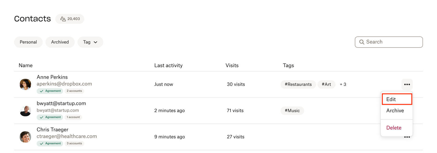The image size is (437, 153).
Task: Click Anne Perkins' Agreement checkmark badge
Action: [x=50, y=91]
